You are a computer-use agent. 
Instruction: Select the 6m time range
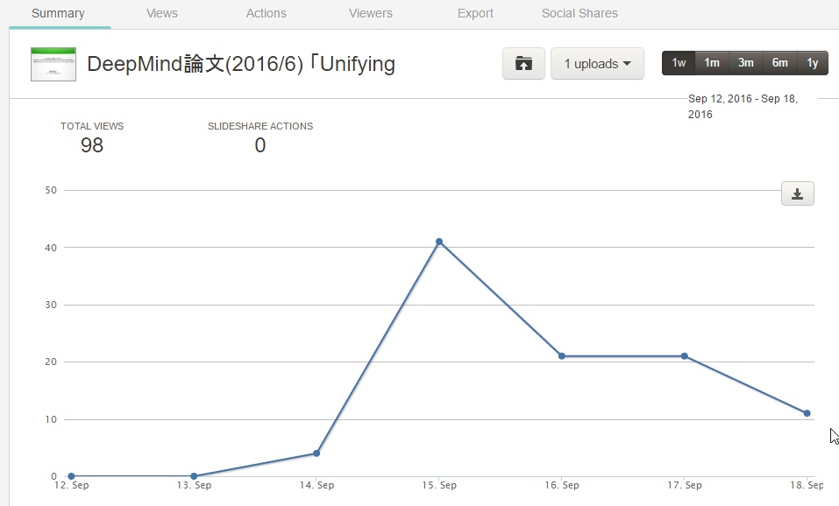[779, 62]
